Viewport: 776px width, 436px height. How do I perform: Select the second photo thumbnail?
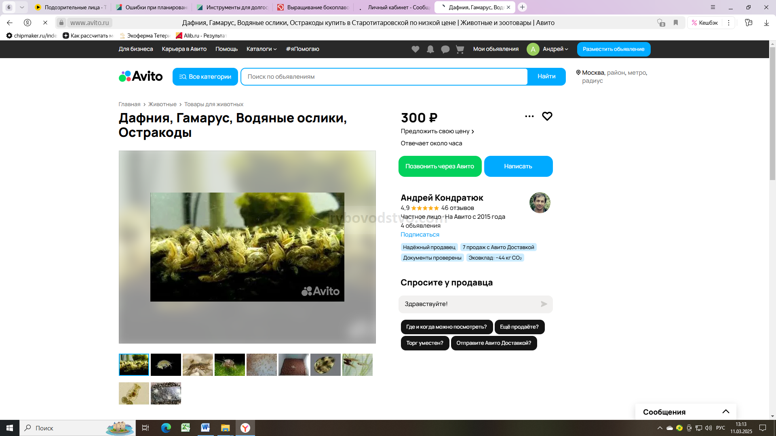pos(166,365)
